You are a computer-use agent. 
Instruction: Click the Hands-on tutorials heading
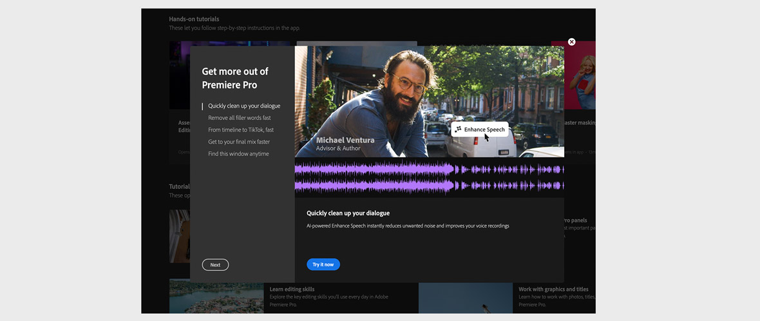pos(194,19)
